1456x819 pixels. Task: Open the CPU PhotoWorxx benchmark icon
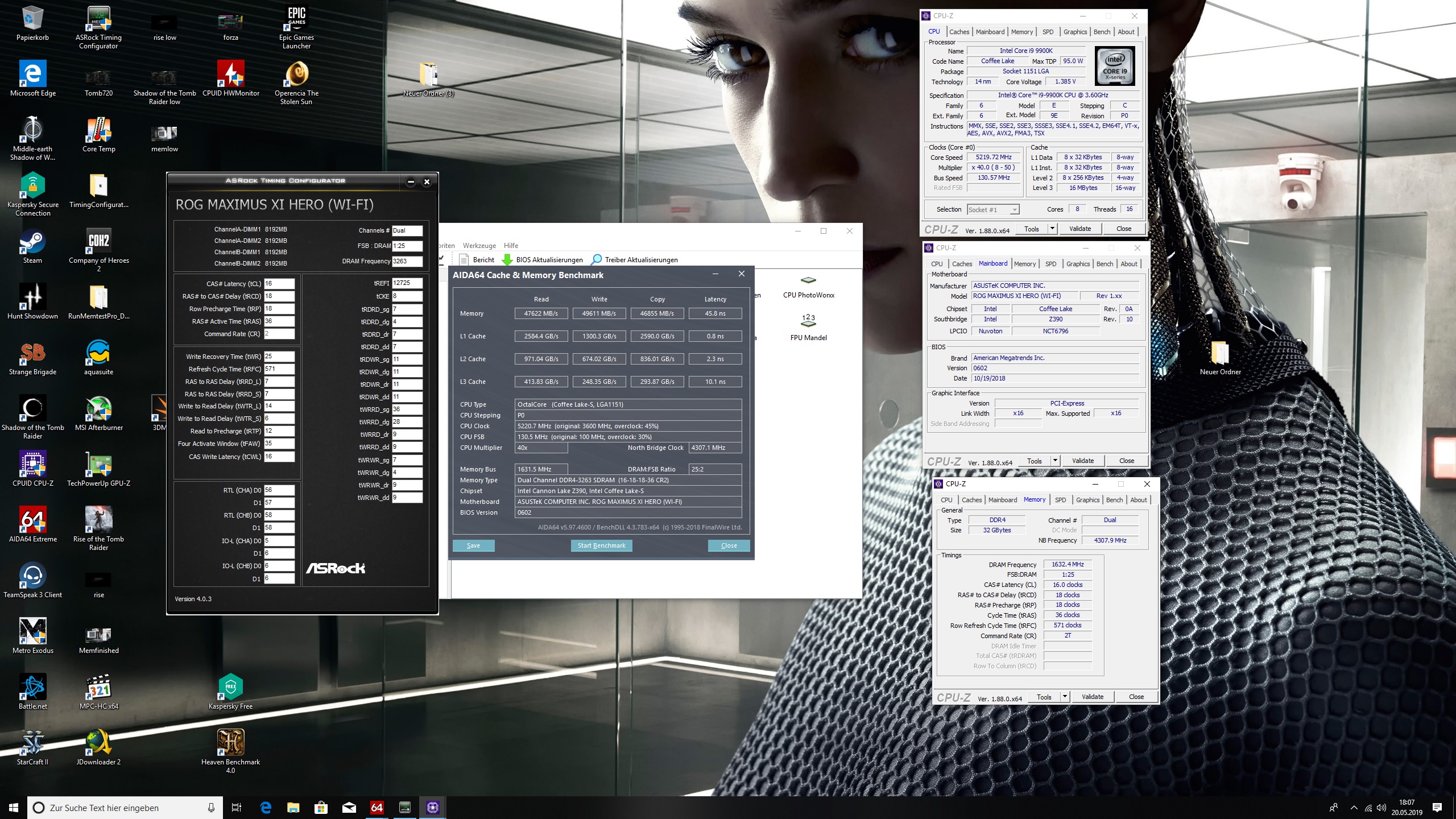point(808,280)
